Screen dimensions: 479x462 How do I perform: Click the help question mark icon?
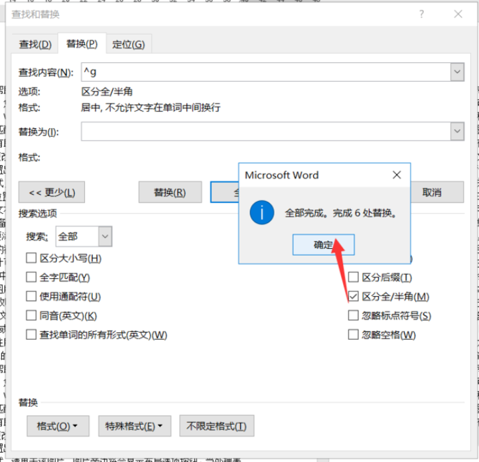[421, 14]
